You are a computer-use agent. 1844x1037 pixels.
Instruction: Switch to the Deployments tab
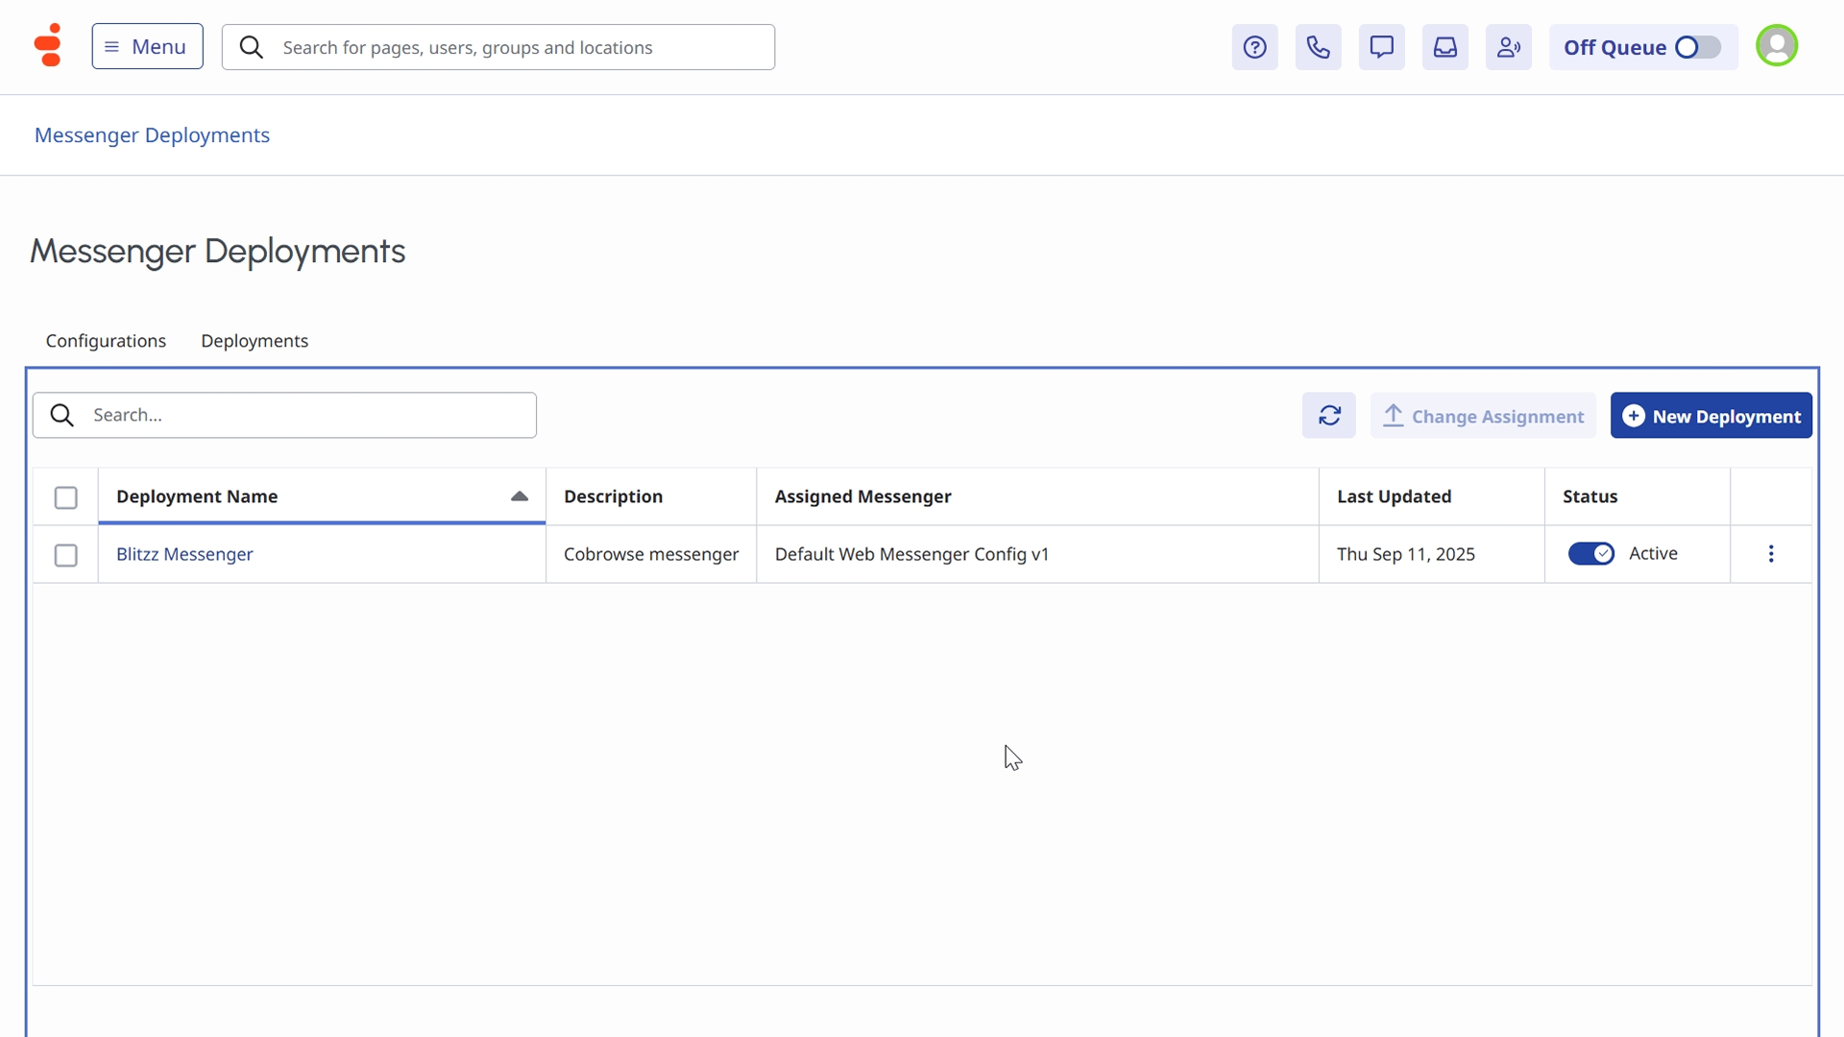(255, 341)
